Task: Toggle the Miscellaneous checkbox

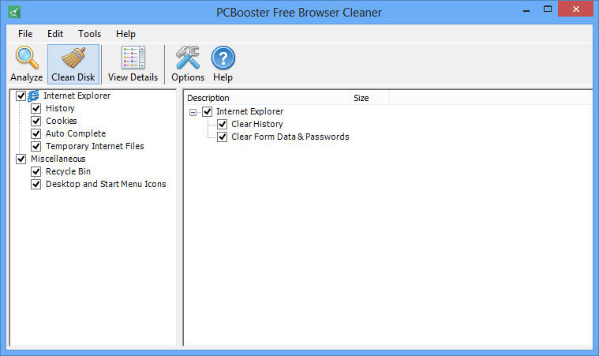Action: point(21,159)
